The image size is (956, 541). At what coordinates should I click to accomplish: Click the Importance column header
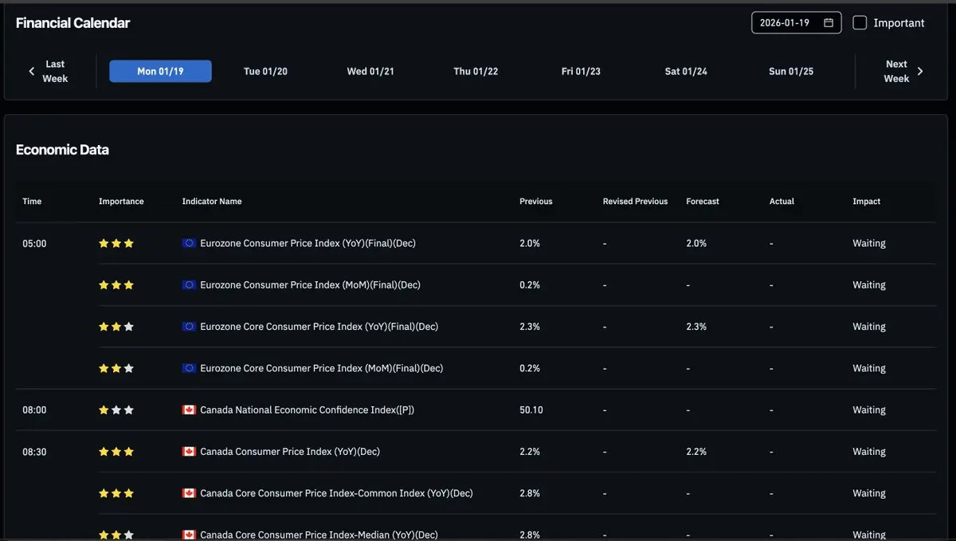(121, 202)
